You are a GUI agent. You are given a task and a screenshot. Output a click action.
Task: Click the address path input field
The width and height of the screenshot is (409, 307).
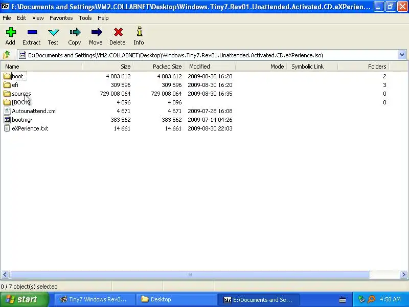pyautogui.click(x=208, y=55)
